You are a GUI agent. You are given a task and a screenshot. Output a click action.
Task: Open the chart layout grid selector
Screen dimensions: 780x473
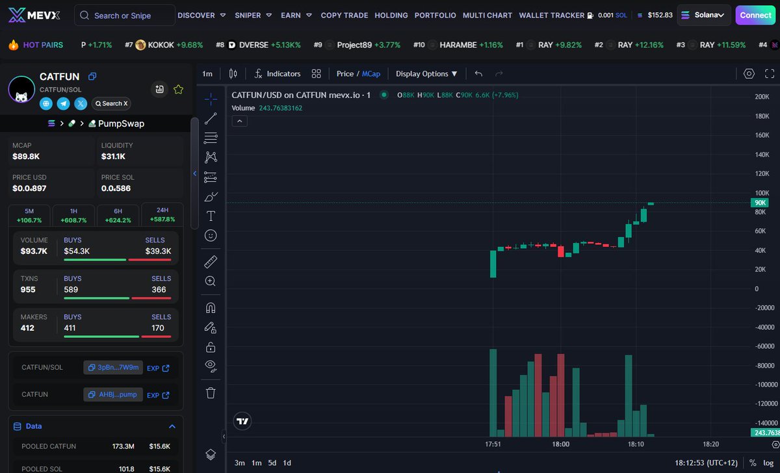point(317,74)
